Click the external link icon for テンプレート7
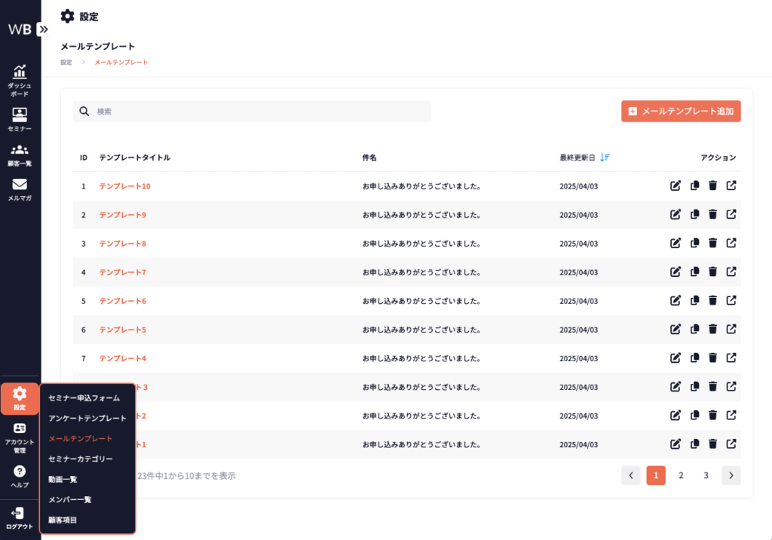 coord(731,272)
